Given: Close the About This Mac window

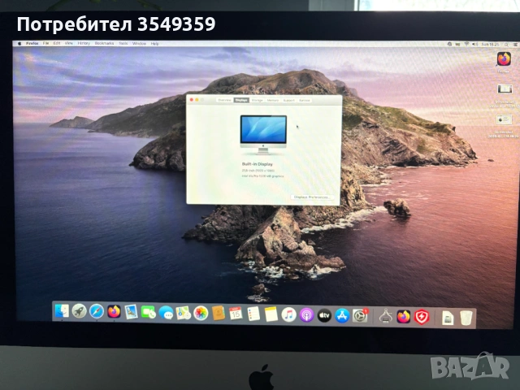Looking at the screenshot, I should coord(192,99).
